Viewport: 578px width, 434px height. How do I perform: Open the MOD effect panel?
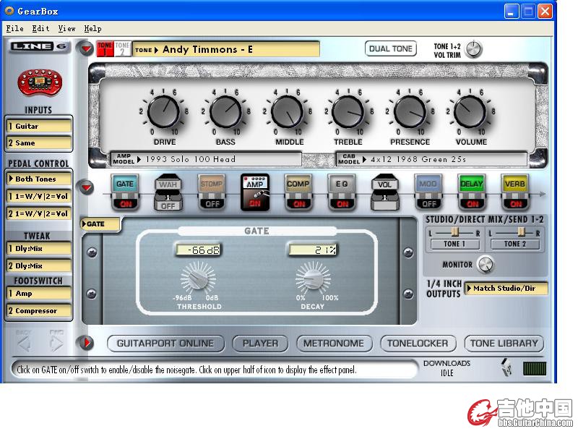click(x=428, y=184)
